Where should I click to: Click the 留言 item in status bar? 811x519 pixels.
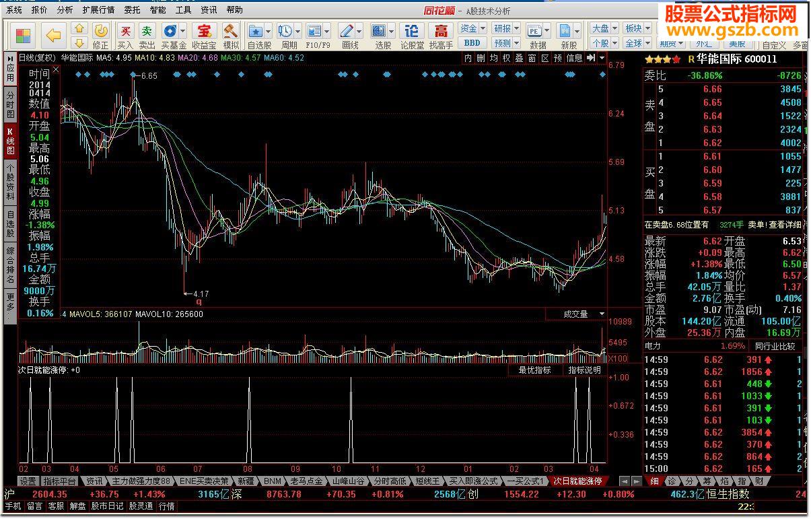point(34,506)
